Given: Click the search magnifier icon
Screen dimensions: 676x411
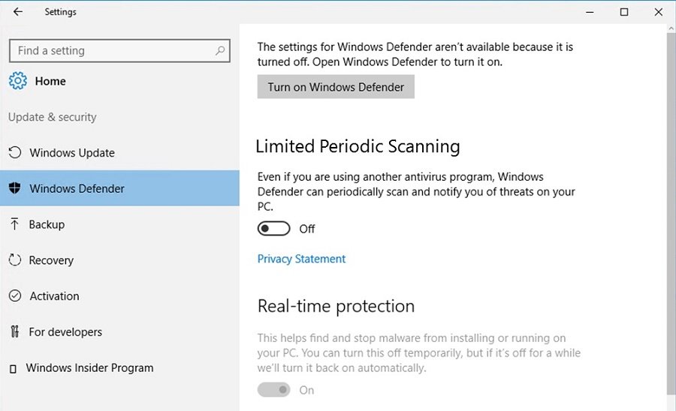Looking at the screenshot, I should pos(220,51).
